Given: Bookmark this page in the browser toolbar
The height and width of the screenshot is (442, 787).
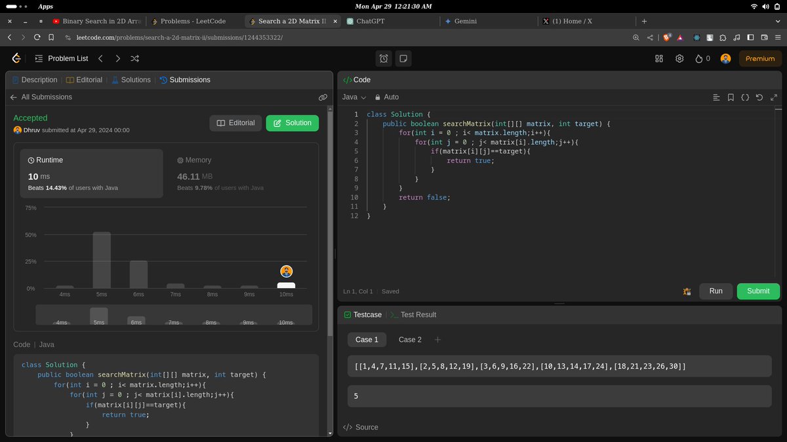Looking at the screenshot, I should [51, 38].
